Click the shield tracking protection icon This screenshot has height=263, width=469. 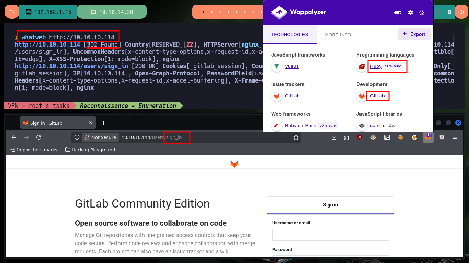coord(78,137)
